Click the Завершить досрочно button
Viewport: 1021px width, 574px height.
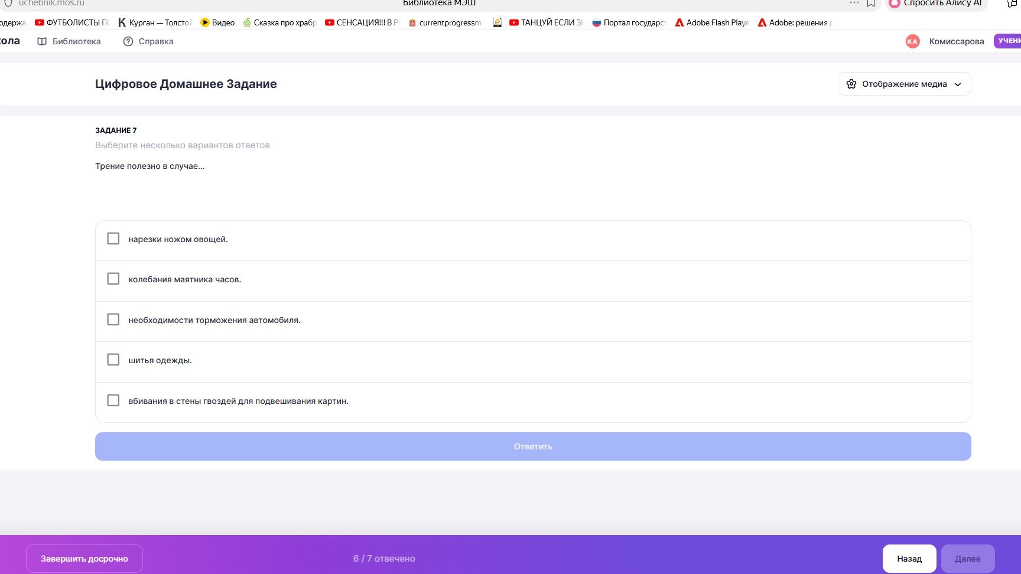(x=84, y=559)
